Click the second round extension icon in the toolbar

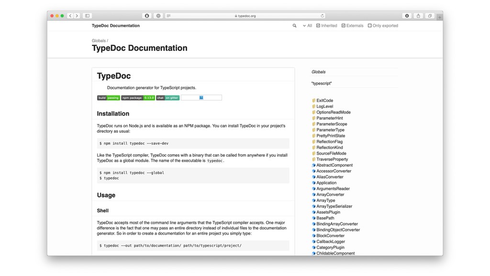click(158, 16)
